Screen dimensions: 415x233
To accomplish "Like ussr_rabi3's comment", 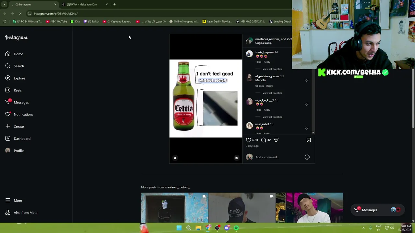I will (x=306, y=128).
